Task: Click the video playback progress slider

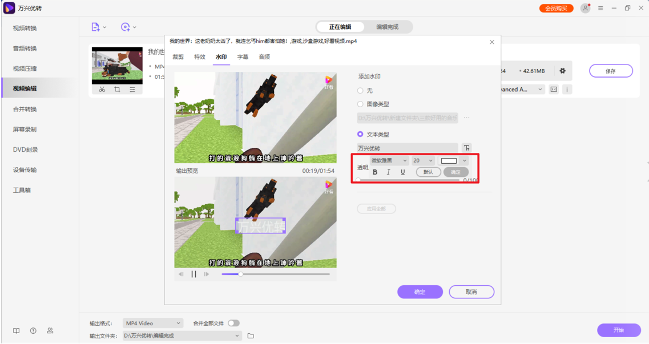Action: click(276, 274)
